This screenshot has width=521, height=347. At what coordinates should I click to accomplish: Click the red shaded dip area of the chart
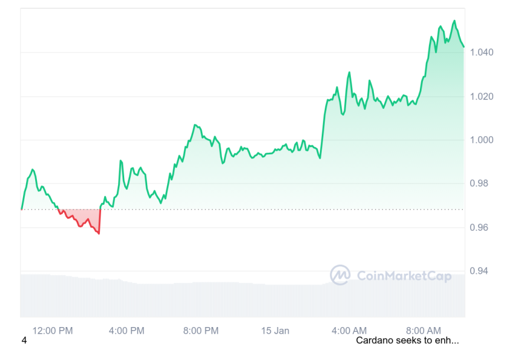click(82, 217)
